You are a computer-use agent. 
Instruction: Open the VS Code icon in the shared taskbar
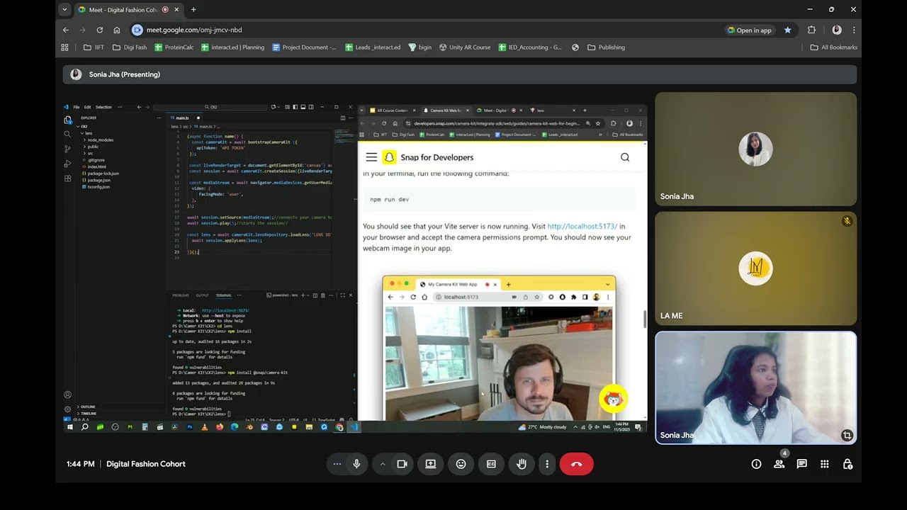pos(354,427)
